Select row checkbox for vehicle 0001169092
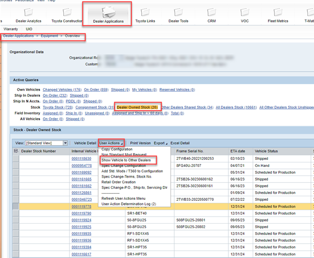 point(16,173)
